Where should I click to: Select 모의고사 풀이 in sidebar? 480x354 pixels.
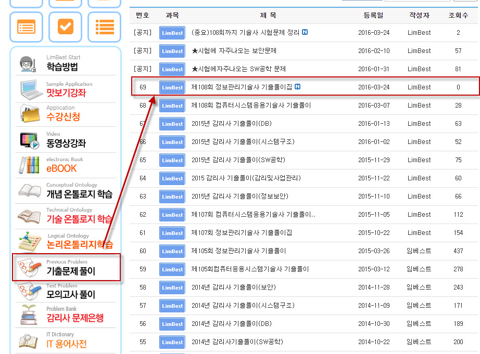click(x=71, y=294)
